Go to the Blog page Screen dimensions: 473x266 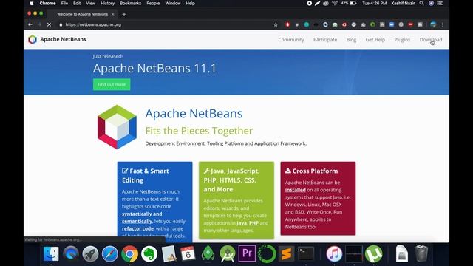tap(351, 39)
